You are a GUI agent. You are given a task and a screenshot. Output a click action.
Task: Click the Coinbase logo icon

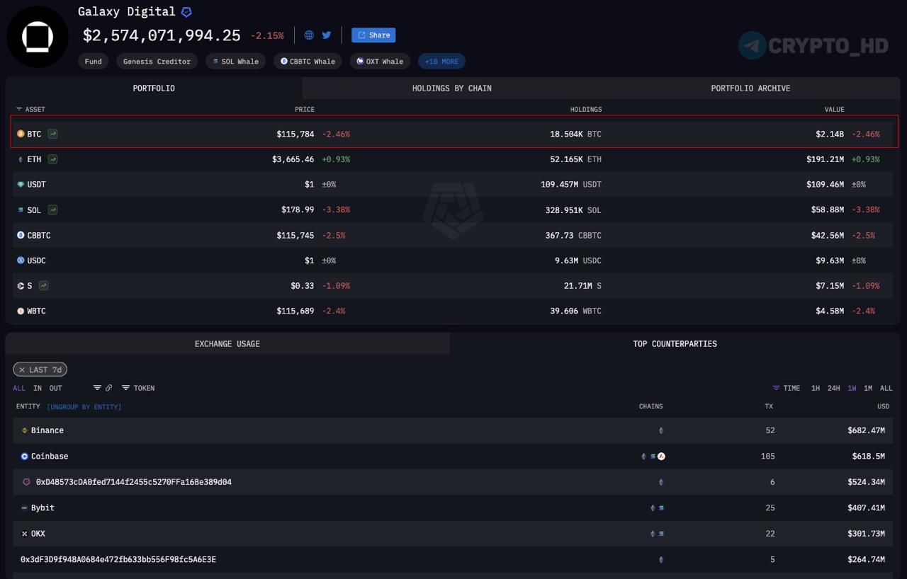24,457
